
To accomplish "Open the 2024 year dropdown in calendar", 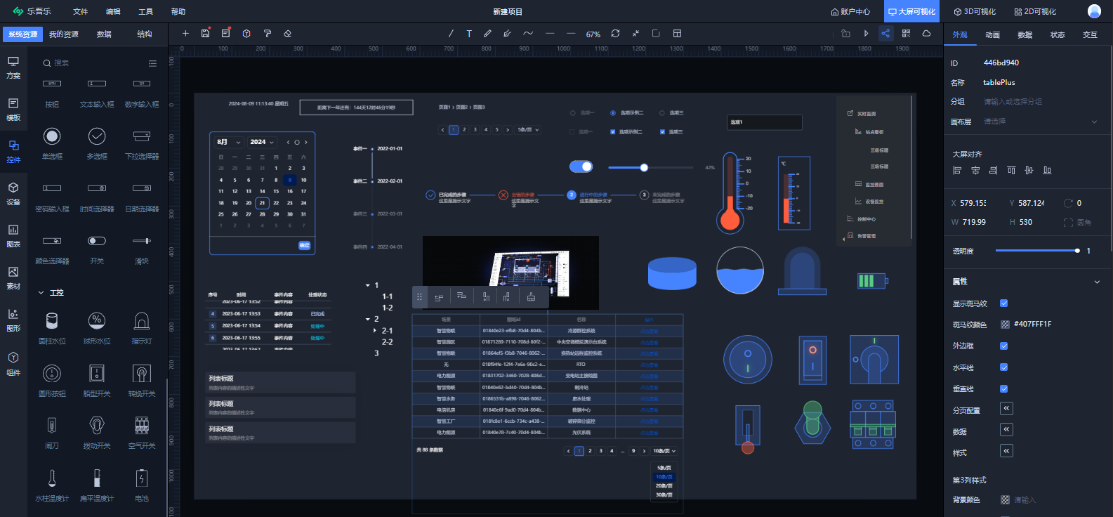I will pos(261,142).
